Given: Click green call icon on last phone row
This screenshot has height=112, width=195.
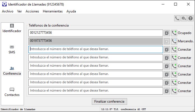Looking at the screenshot, I should [x=174, y=91].
